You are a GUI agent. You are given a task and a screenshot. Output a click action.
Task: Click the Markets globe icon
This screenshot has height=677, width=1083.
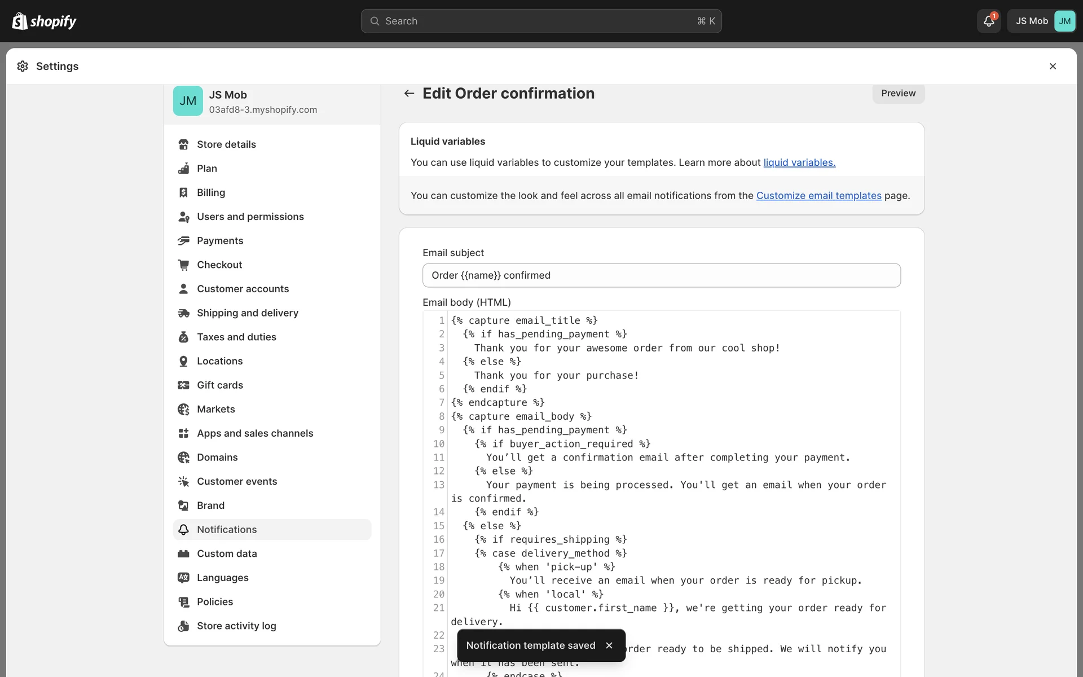183,409
